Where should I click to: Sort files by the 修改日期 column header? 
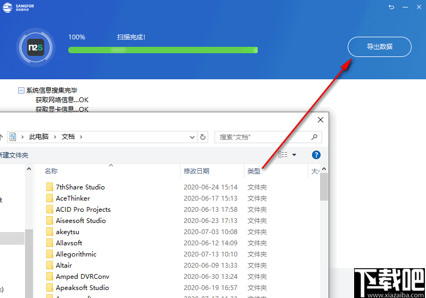point(196,171)
